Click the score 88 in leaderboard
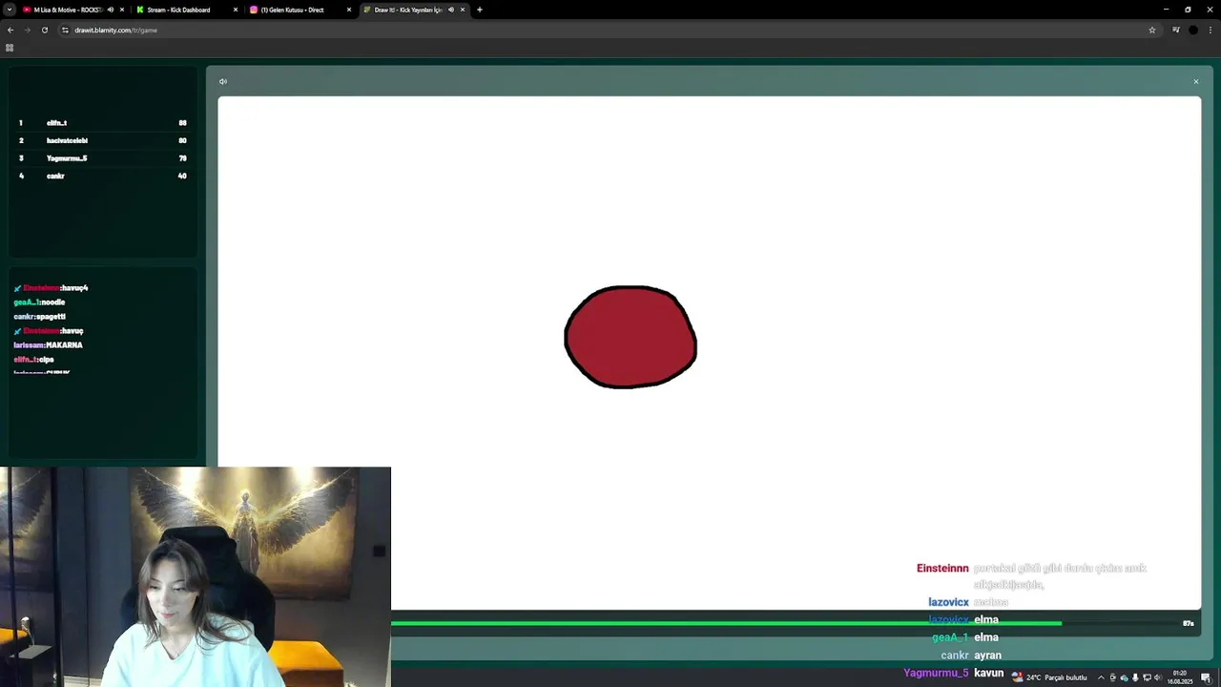The height and width of the screenshot is (687, 1221). point(182,123)
